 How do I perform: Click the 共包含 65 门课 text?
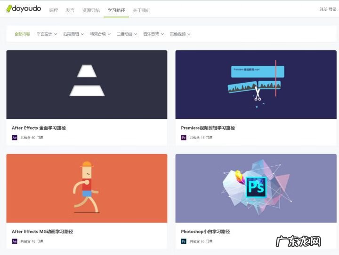click(201, 241)
